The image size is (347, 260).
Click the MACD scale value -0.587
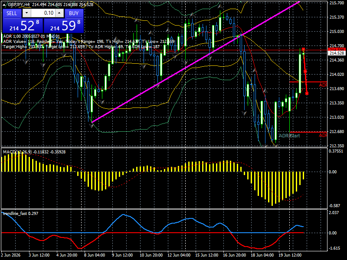334,205
